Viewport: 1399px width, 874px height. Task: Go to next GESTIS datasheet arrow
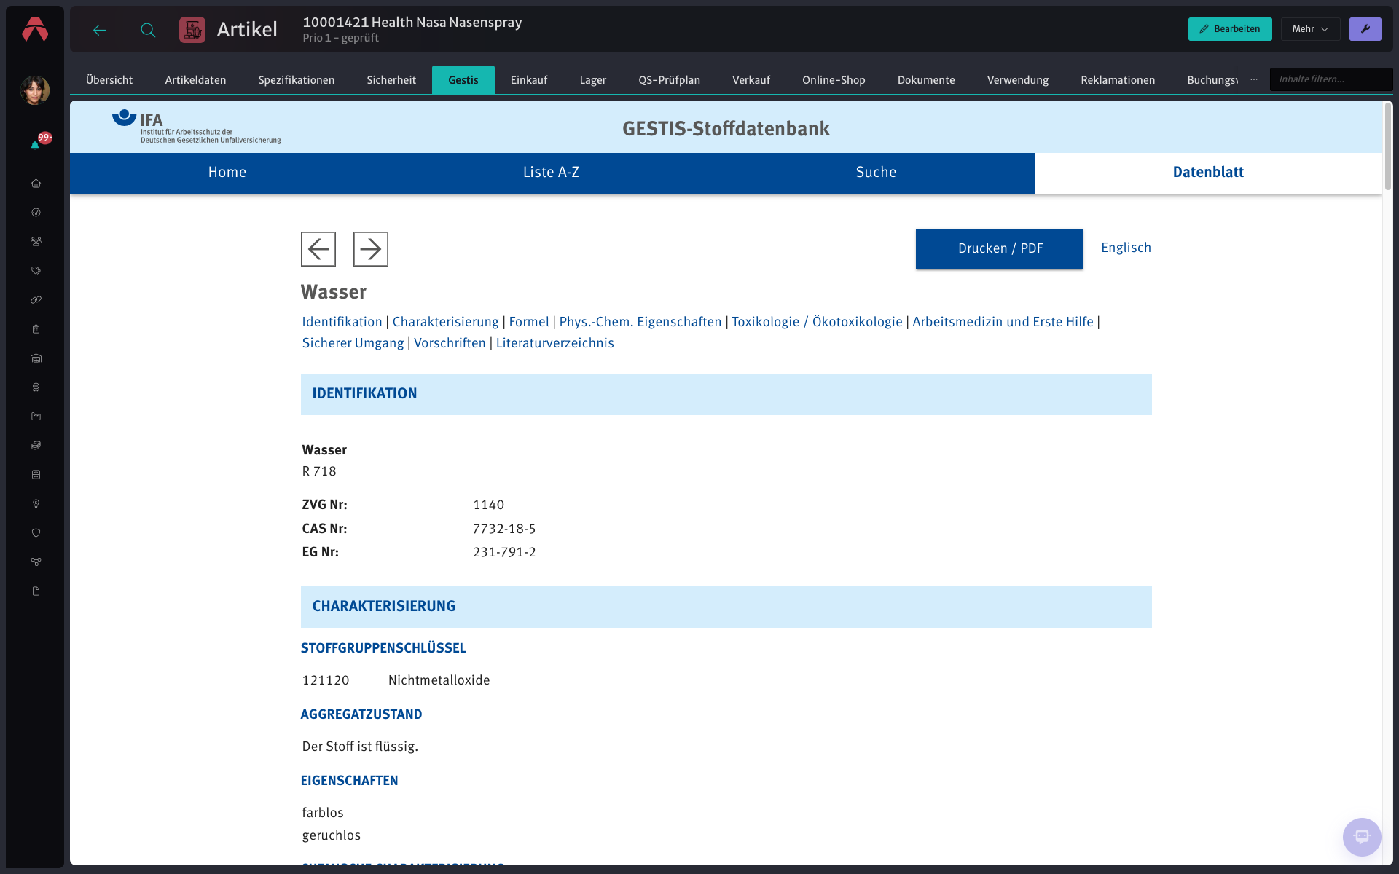371,249
